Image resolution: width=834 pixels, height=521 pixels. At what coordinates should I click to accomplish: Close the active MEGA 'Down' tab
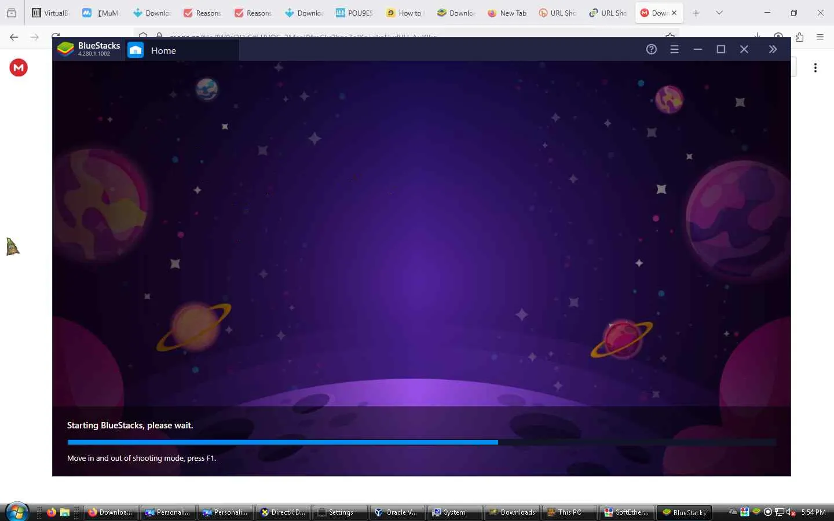pos(674,13)
